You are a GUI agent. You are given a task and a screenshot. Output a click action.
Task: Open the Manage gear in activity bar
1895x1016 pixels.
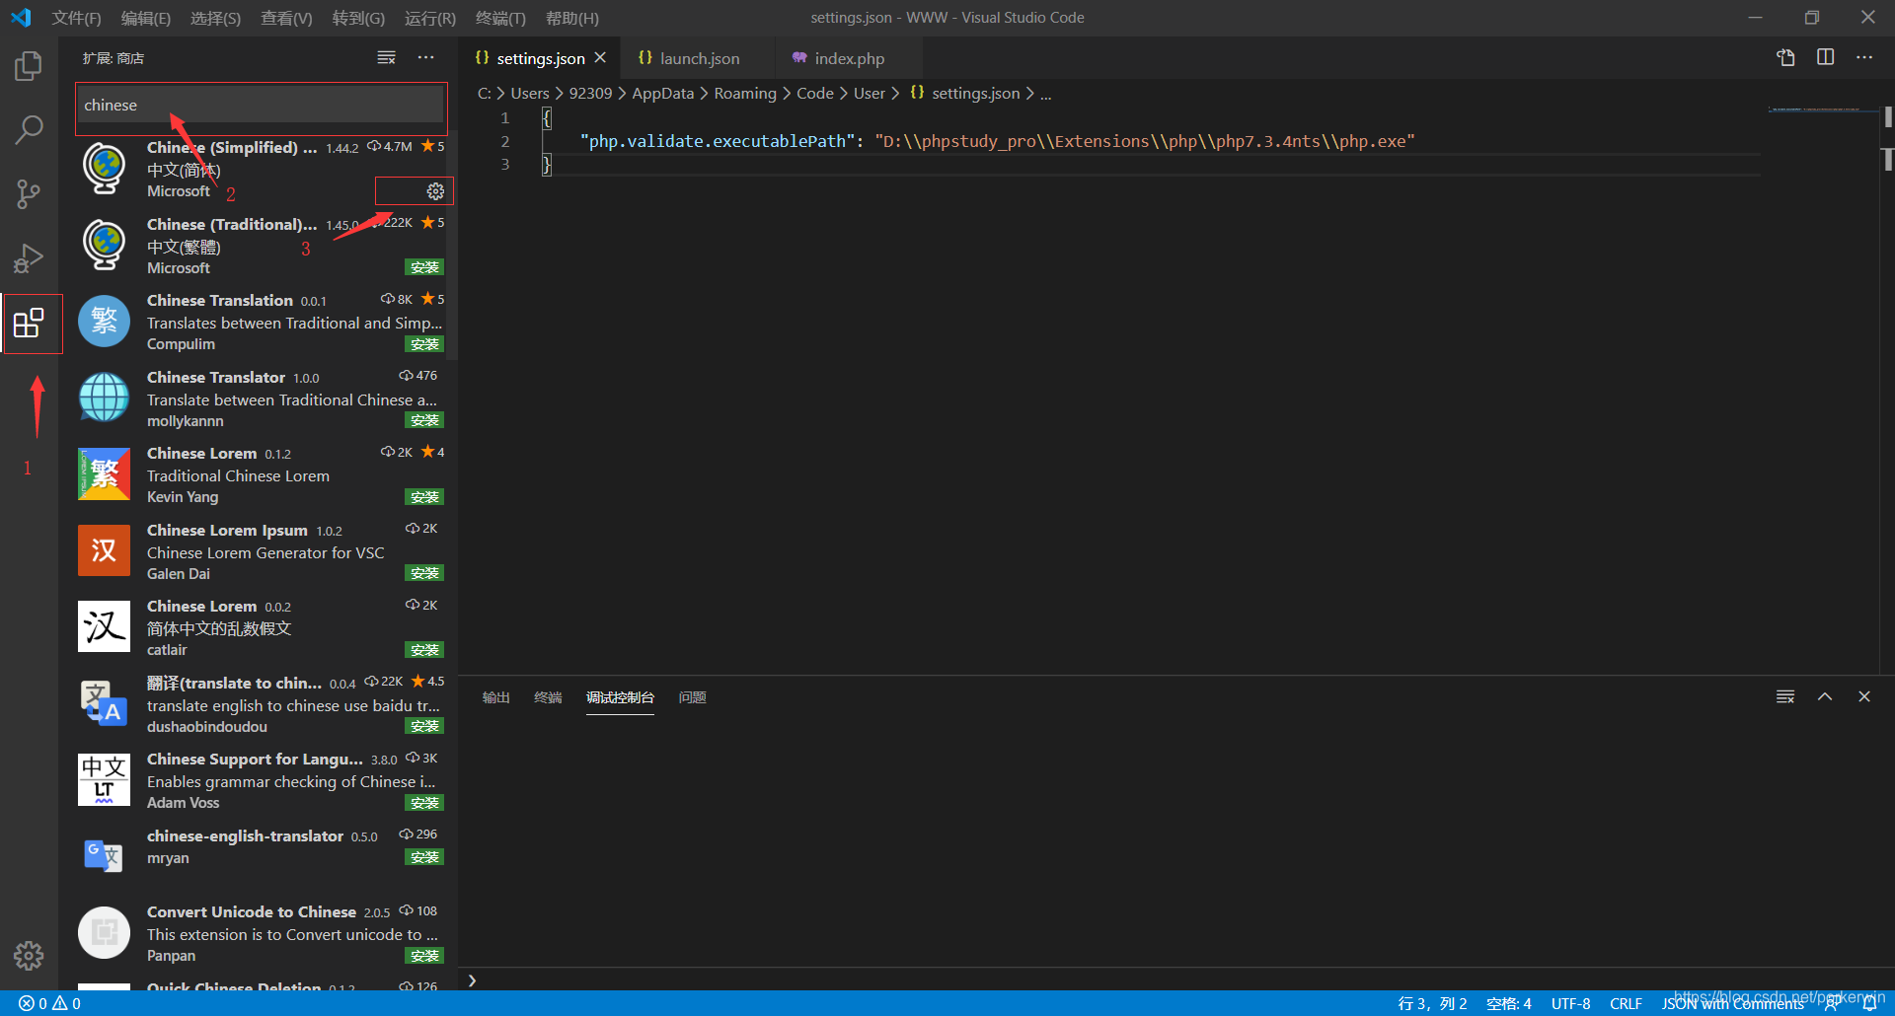click(29, 955)
